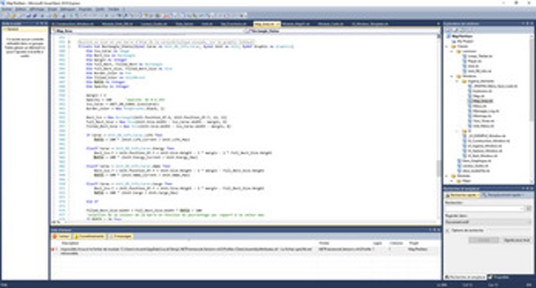Open the Map_Draw class dropdown above the code
The image size is (536, 288).
pos(148,31)
